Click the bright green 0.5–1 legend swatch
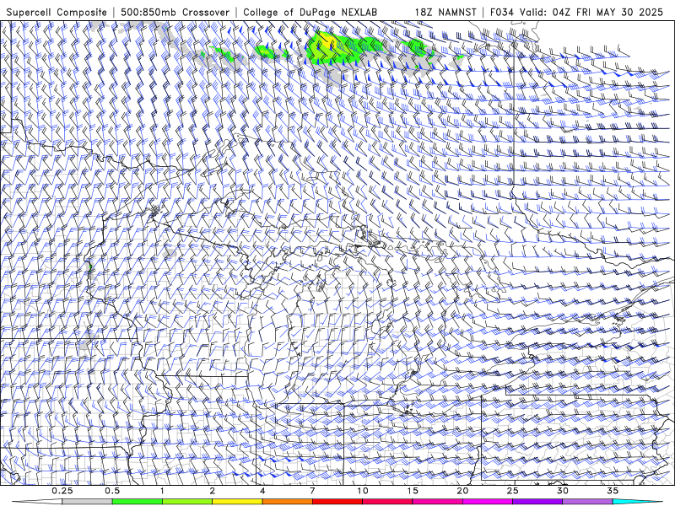 (137, 502)
